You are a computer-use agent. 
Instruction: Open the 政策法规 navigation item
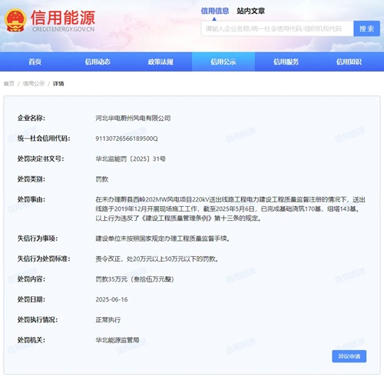[x=161, y=62]
